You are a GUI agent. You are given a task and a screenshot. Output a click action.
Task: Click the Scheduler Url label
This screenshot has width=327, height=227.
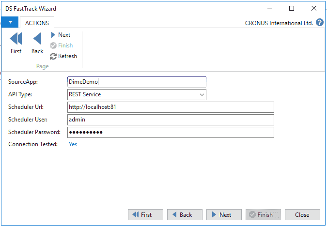tap(26, 107)
